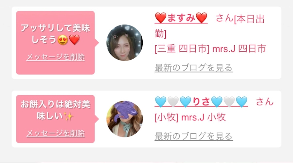This screenshot has height=163, width=293.
Task: View りさ's latest blog
Action: pyautogui.click(x=194, y=136)
